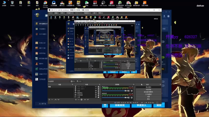The width and height of the screenshot is (209, 117).
Task: Hide the 永劫无间 source
Action: (x=96, y=95)
